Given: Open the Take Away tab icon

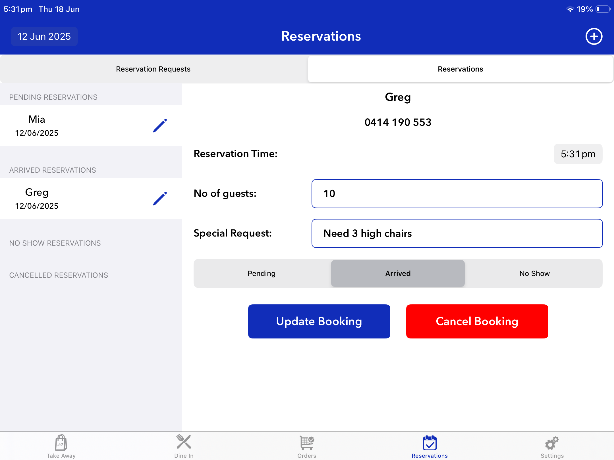Looking at the screenshot, I should pyautogui.click(x=61, y=442).
